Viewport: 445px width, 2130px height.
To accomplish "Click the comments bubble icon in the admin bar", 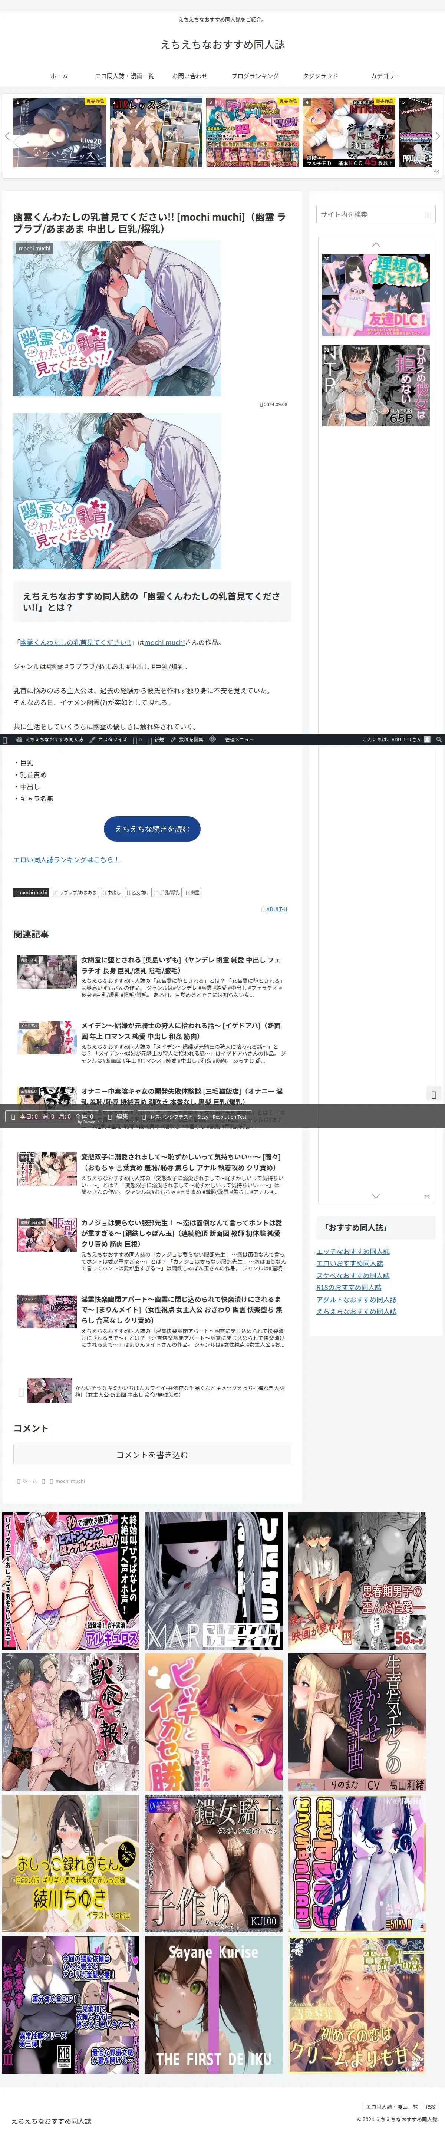I will (x=136, y=739).
